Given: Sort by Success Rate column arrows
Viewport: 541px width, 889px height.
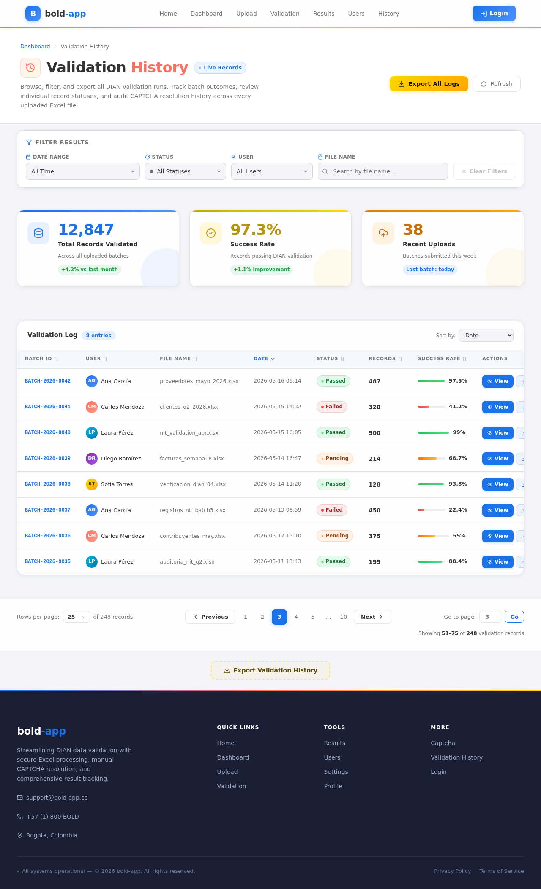Looking at the screenshot, I should (464, 359).
